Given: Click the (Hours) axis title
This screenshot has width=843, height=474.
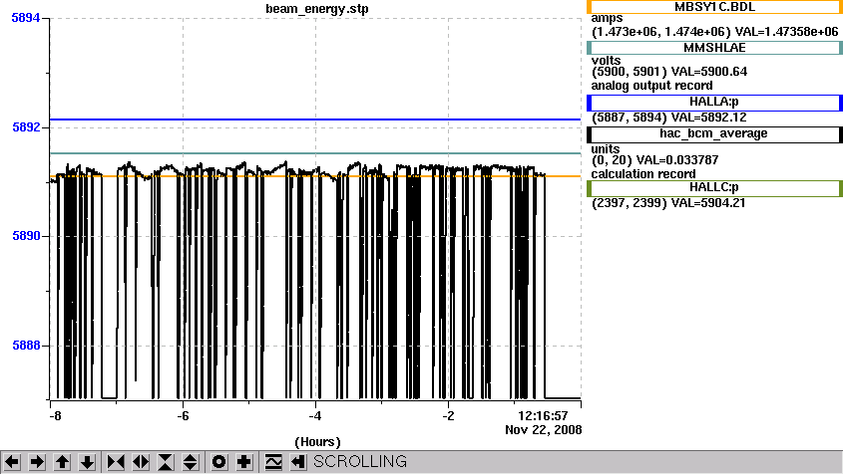Looking at the screenshot, I should tap(317, 442).
